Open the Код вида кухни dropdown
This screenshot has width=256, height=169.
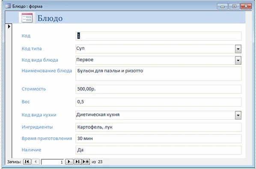coord(238,116)
